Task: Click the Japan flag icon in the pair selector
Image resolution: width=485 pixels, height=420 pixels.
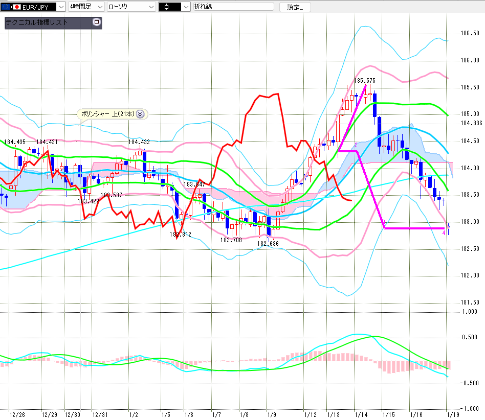Action: (x=17, y=7)
